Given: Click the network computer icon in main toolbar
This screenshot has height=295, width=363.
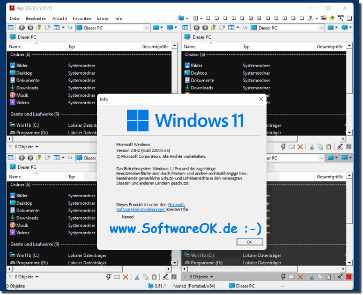Looking at the screenshot, I should click(181, 18).
